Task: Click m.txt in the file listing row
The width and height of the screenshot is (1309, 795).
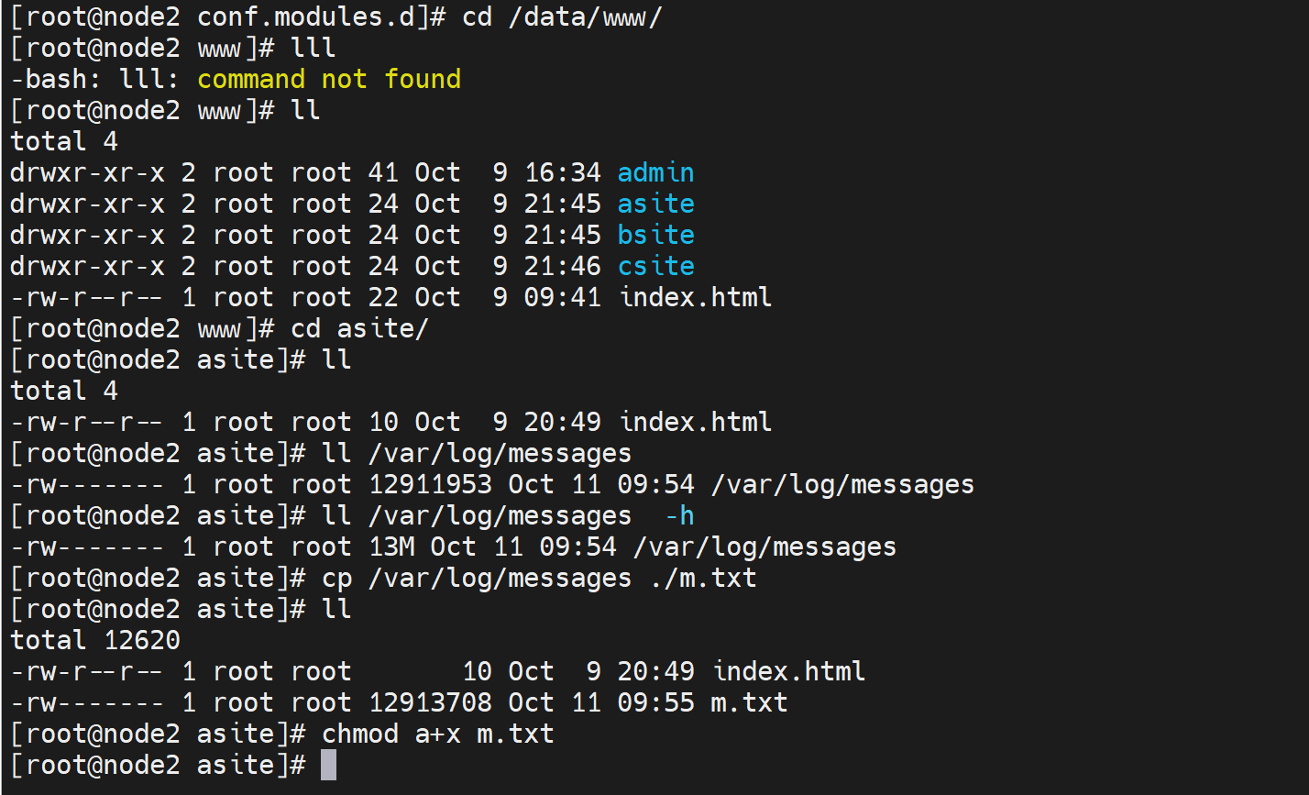Action: point(749,702)
